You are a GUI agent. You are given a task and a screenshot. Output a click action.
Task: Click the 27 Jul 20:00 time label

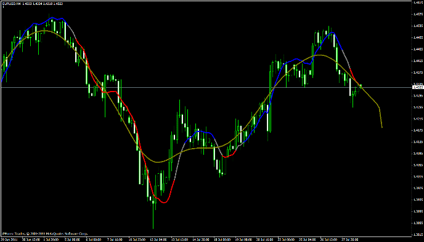(349, 240)
